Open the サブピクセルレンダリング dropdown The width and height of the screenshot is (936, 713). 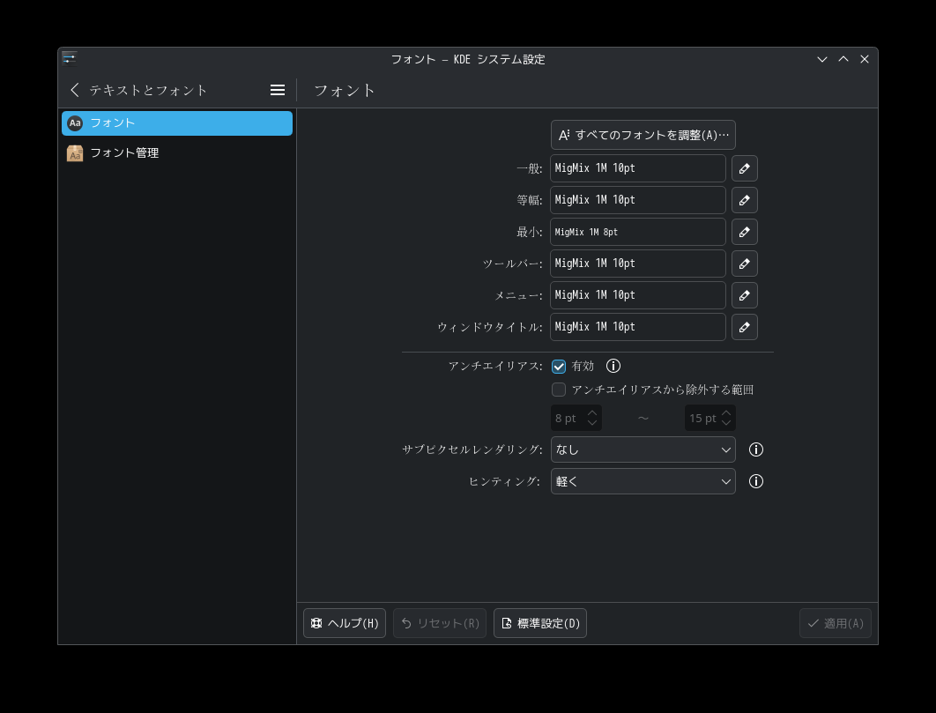pyautogui.click(x=643, y=449)
